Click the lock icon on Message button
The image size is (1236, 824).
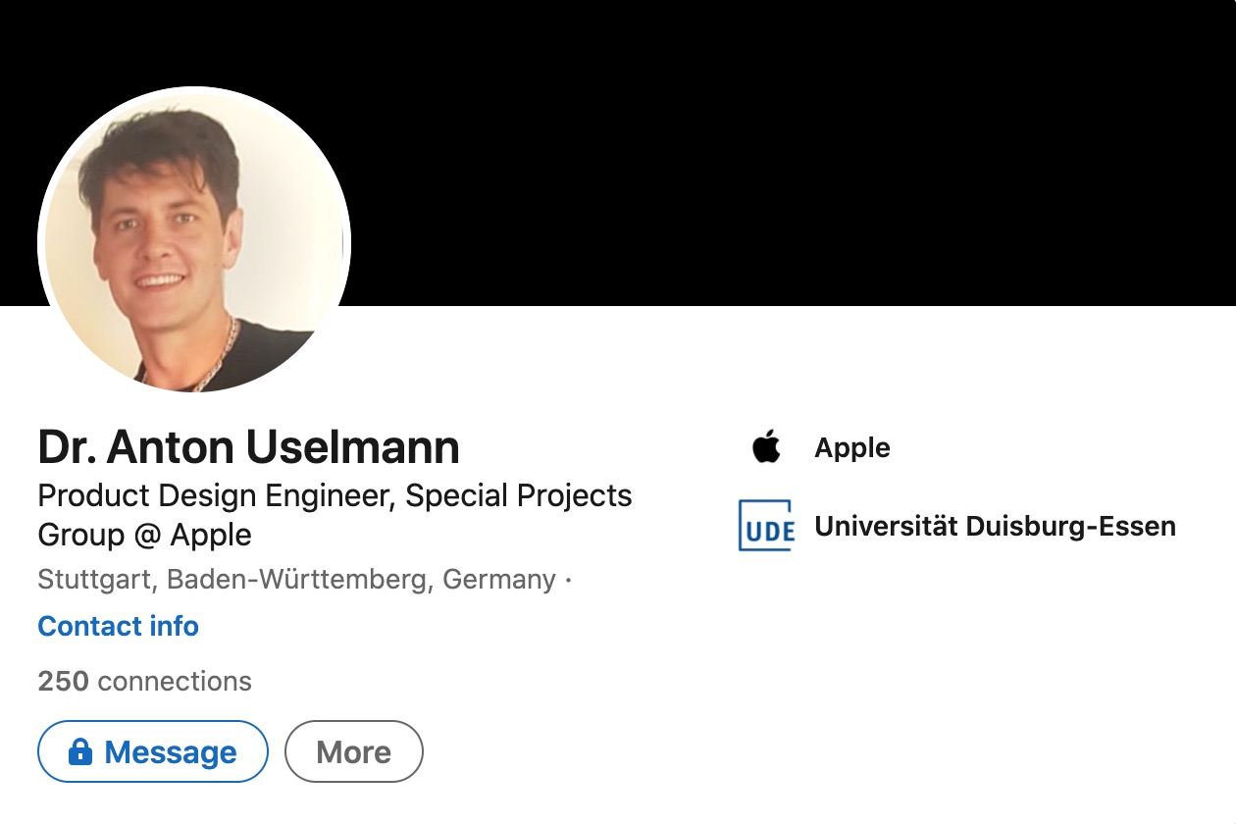[80, 752]
